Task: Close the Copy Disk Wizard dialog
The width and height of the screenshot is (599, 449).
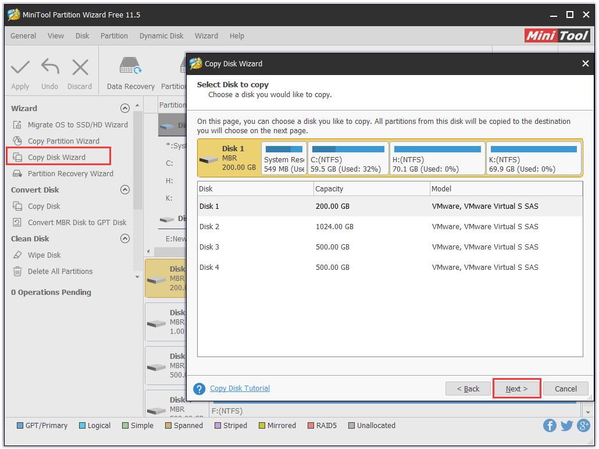Action: pos(586,64)
